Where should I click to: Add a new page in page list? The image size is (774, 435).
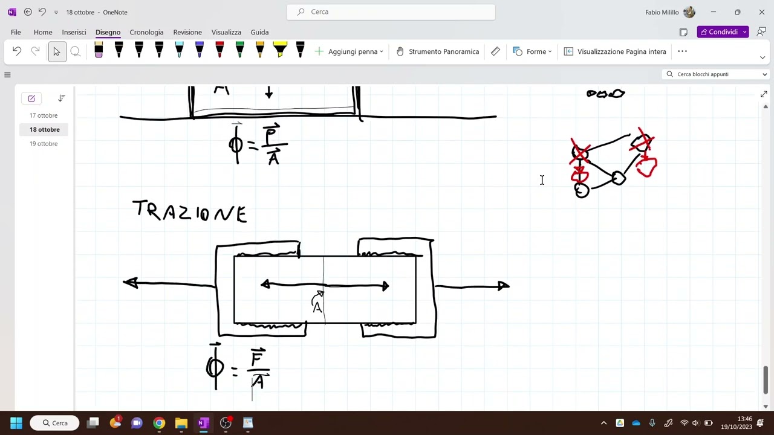(31, 98)
